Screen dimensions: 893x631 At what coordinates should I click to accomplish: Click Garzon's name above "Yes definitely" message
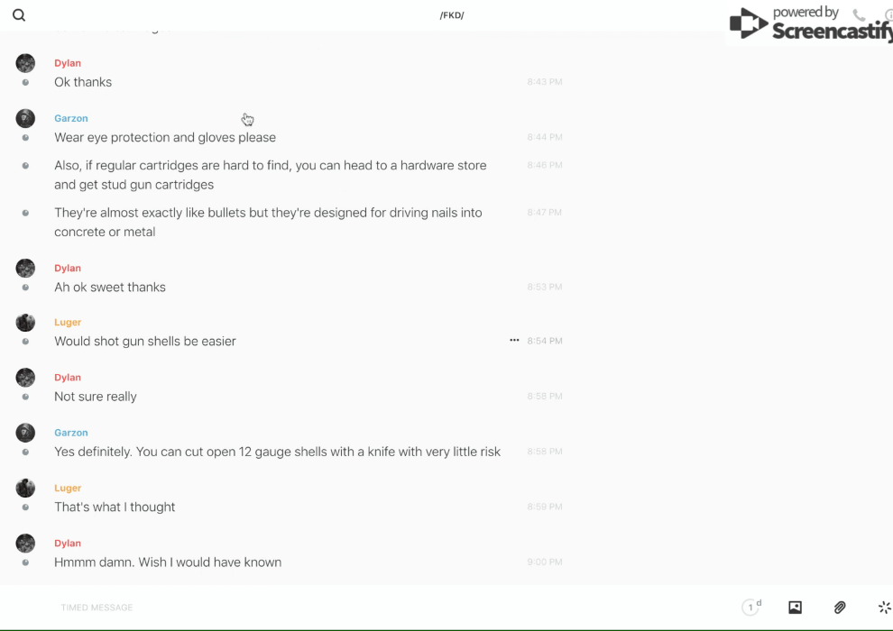[71, 433]
